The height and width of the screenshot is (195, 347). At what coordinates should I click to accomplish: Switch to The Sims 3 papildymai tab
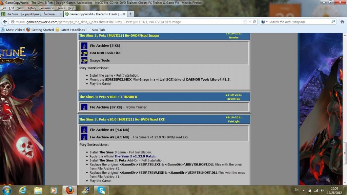(32, 14)
